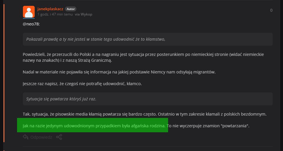The height and width of the screenshot is (151, 283).
Task: Open the janekplaskacz profile link
Action: [x=50, y=9]
